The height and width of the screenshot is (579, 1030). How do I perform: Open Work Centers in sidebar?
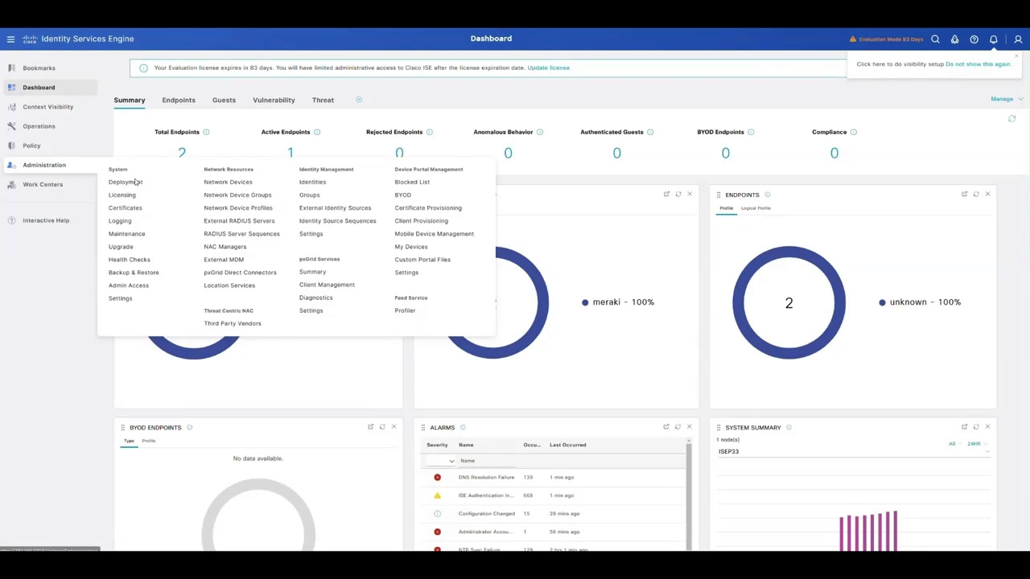pos(43,184)
